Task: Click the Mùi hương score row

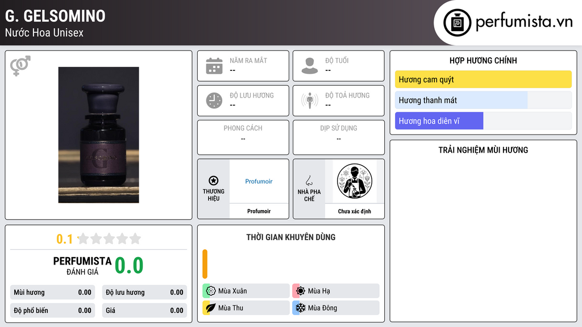Action: point(52,292)
